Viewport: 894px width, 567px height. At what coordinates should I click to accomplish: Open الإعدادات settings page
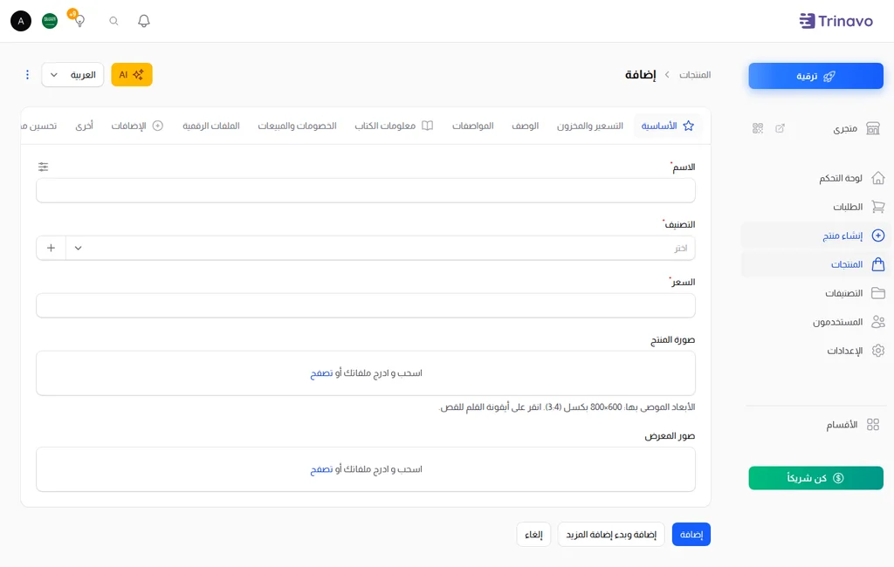[845, 351]
